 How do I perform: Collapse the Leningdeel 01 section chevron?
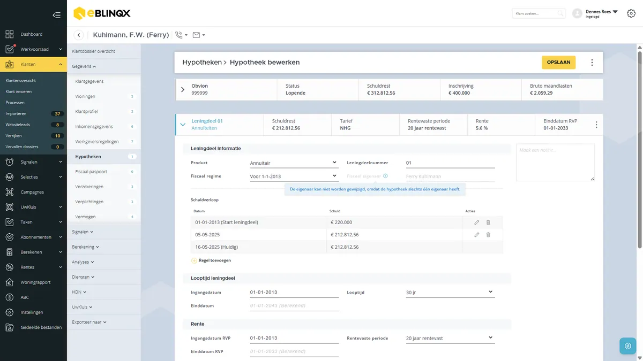pos(183,125)
